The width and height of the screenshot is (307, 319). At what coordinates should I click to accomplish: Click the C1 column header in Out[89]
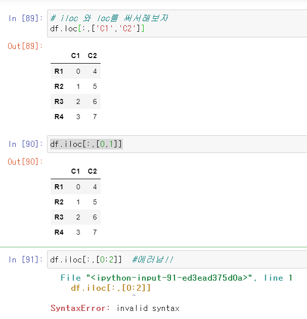coord(75,56)
